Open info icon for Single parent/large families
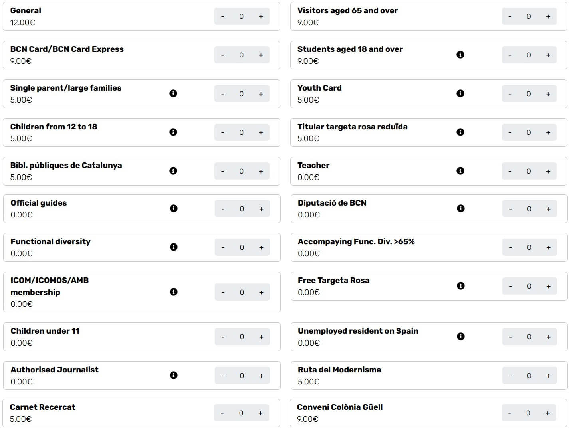Image resolution: width=571 pixels, height=431 pixels. pyautogui.click(x=173, y=93)
